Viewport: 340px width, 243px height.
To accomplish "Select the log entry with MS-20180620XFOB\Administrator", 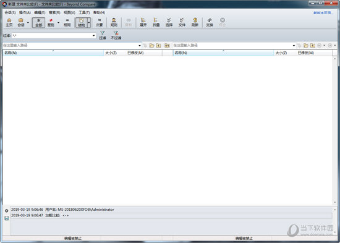I will point(171,210).
